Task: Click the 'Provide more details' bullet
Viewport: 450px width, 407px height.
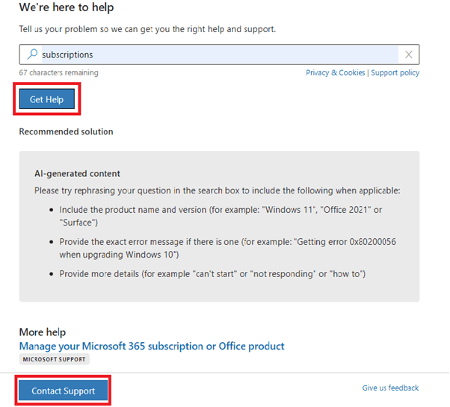Action: (x=212, y=274)
